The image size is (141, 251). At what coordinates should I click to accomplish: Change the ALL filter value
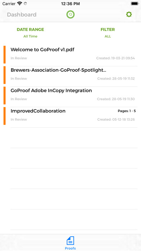[108, 36]
